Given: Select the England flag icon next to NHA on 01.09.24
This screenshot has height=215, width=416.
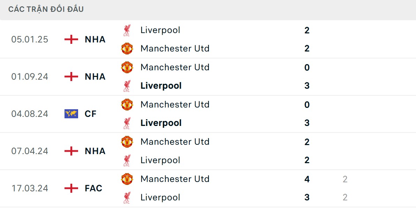Looking at the screenshot, I should point(71,77).
